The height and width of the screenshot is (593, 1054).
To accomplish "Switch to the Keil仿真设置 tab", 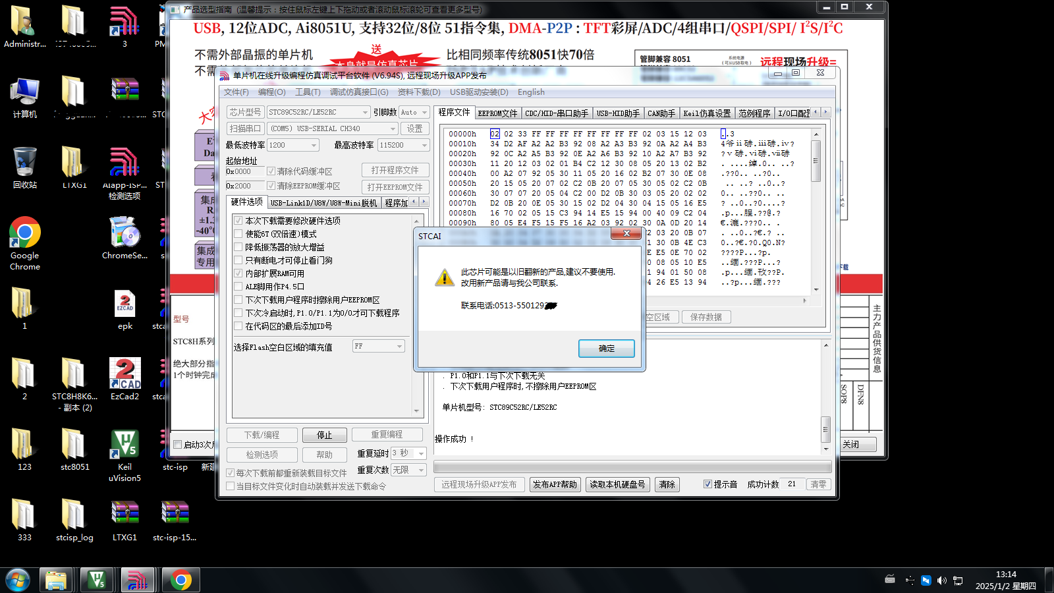I will tap(707, 113).
